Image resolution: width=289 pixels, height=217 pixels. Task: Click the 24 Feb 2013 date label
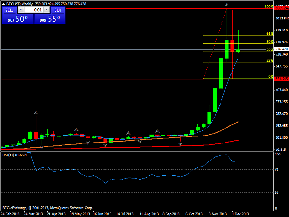(10, 214)
